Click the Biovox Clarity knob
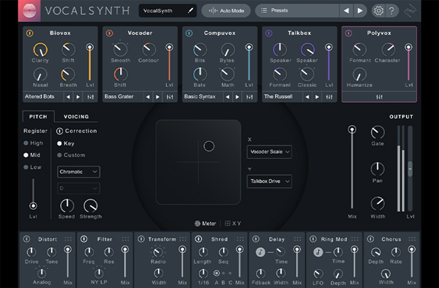 40,50
